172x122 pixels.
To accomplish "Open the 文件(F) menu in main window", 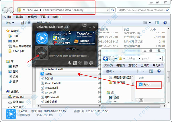I will (8, 17).
